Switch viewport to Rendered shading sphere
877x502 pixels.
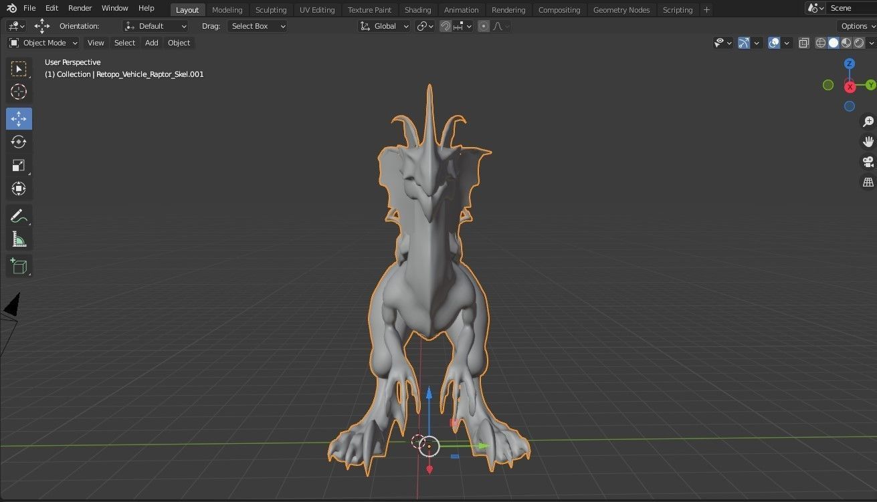click(x=859, y=42)
